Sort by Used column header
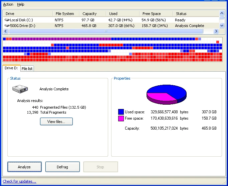Screen dimensions: 228x186 pyautogui.click(x=123, y=14)
